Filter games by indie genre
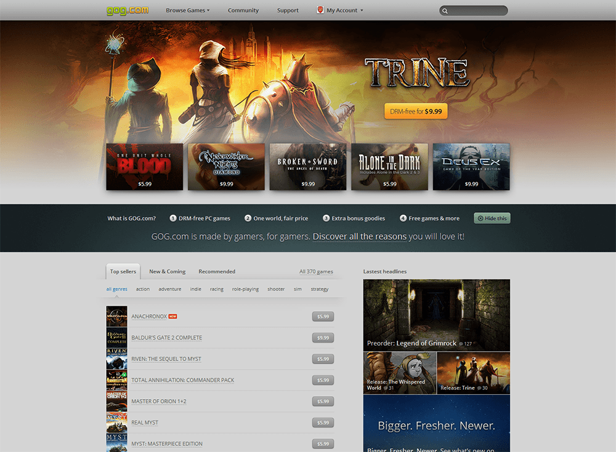The width and height of the screenshot is (616, 452). tap(196, 289)
